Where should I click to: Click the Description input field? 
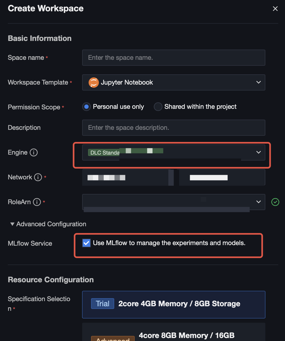173,128
